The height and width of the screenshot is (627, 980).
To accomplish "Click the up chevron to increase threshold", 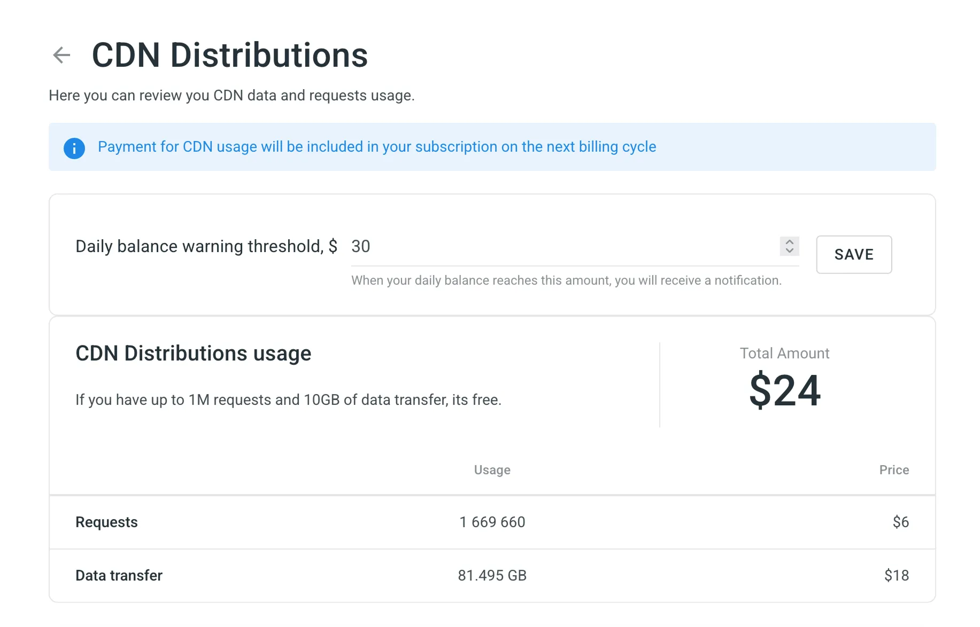I will click(x=790, y=242).
